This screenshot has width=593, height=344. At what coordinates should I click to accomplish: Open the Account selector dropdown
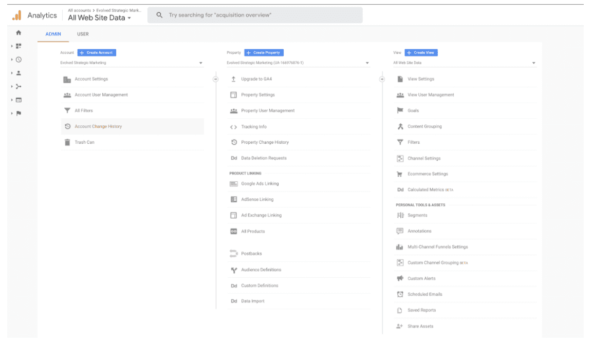[x=132, y=63]
